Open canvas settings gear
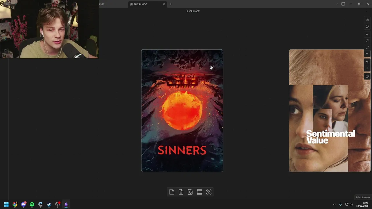 coord(367,20)
